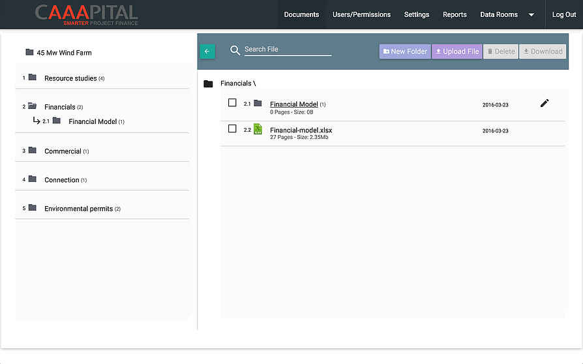Click the 2016-03-23 date in Financial Model row
Image resolution: width=583 pixels, height=364 pixels.
point(495,105)
